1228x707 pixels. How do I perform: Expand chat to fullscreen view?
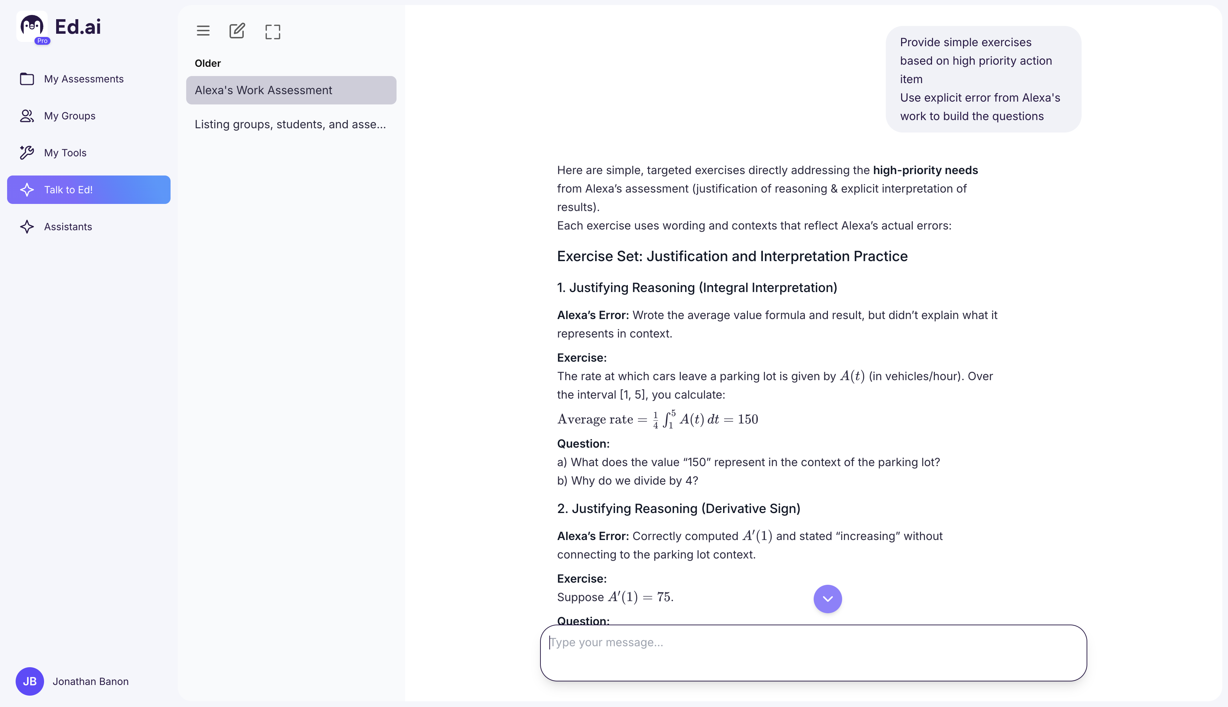[x=273, y=32]
